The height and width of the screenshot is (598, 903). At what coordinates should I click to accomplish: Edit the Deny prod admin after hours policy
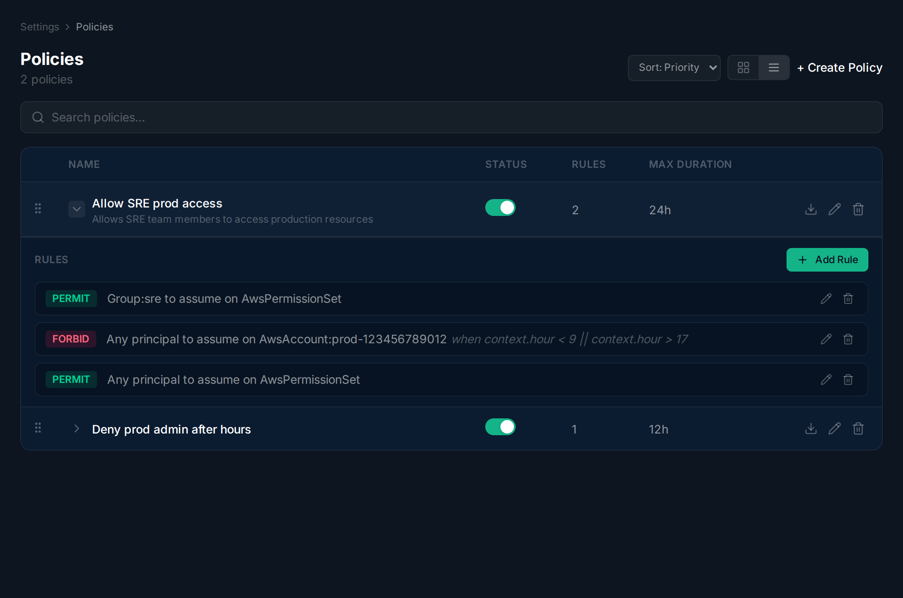pos(835,428)
